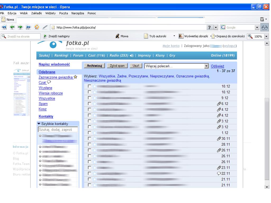Star the message dated 9.12

pos(94,98)
